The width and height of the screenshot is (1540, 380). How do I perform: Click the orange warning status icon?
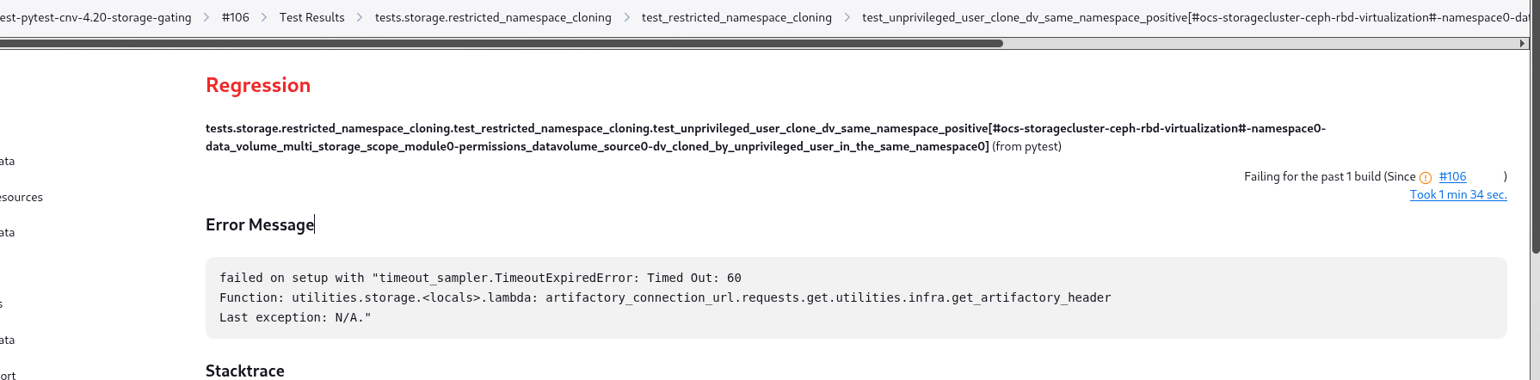coord(1426,178)
